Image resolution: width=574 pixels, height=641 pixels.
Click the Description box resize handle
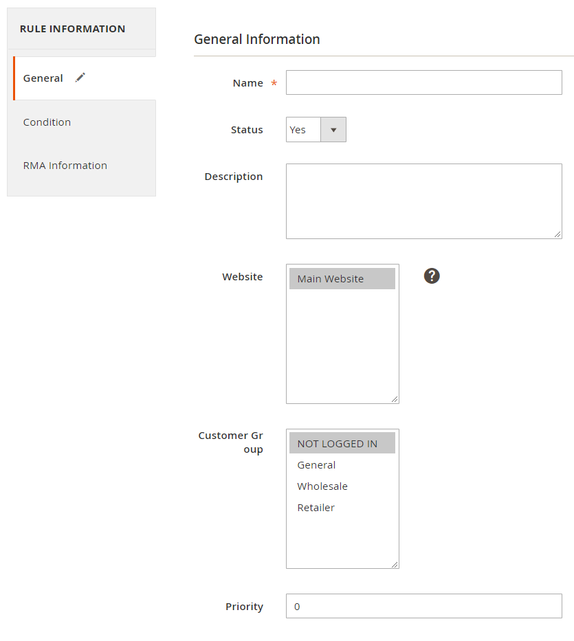click(x=558, y=234)
